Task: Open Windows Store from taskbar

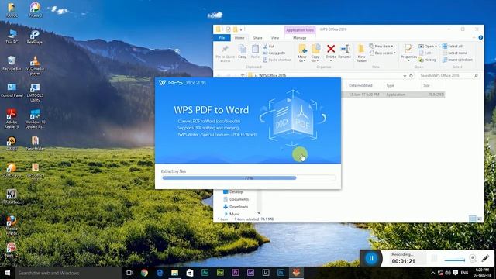Action: coord(190,273)
